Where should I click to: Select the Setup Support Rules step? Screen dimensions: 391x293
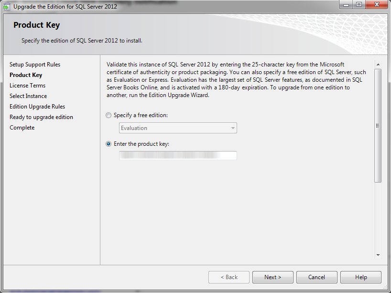tap(35, 65)
